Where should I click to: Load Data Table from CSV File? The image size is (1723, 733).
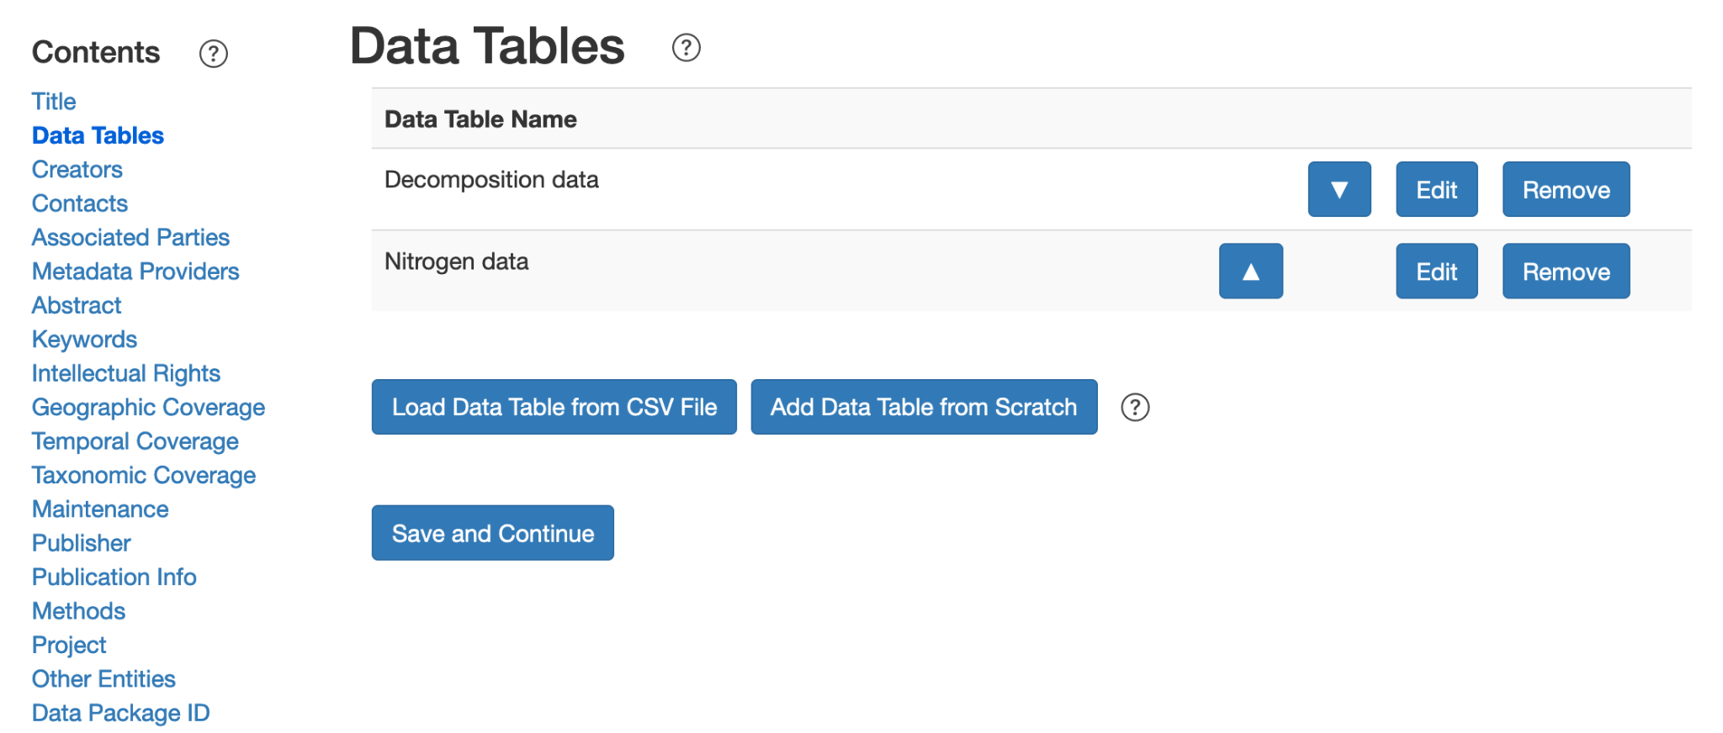(x=554, y=407)
